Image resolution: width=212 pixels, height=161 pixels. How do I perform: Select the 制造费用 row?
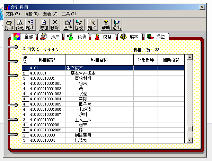click(103, 135)
